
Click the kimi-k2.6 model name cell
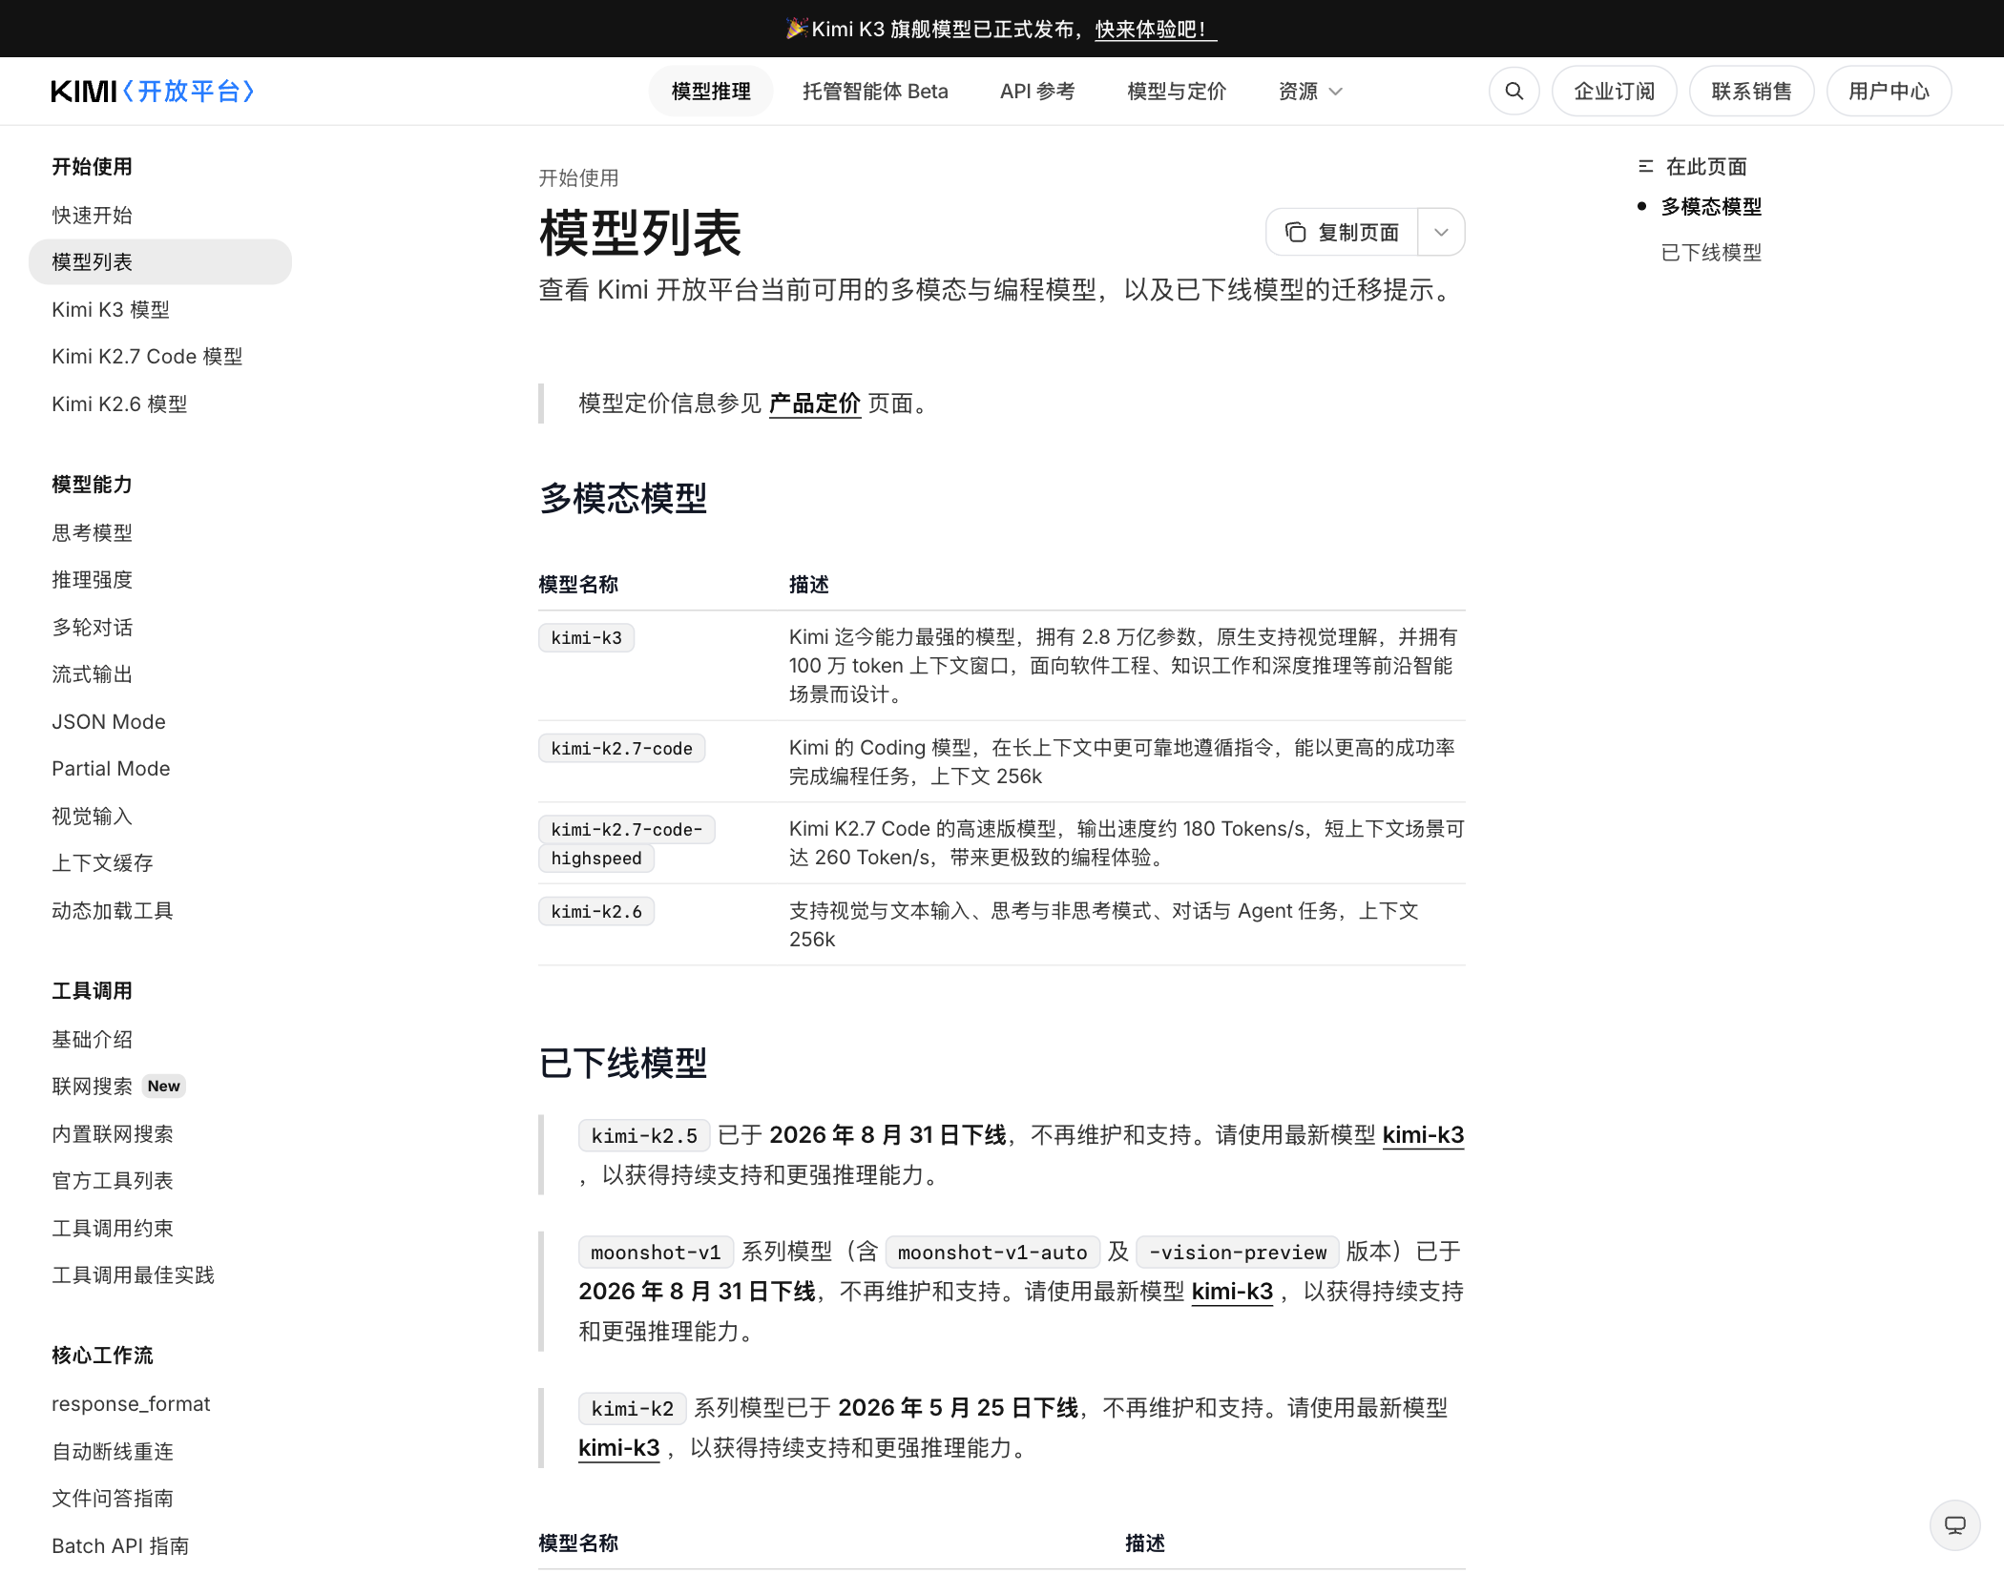point(596,911)
